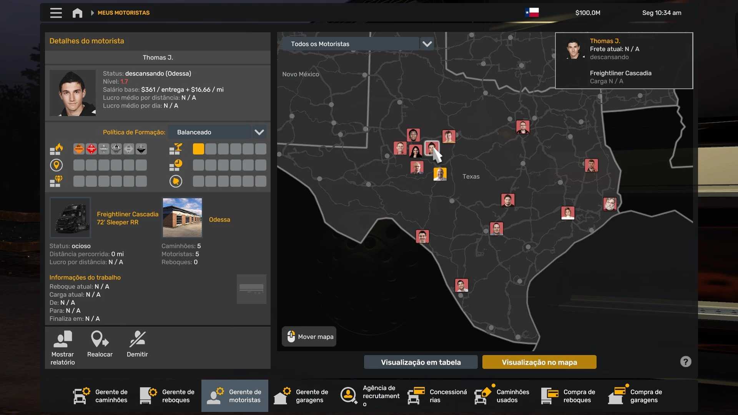The height and width of the screenshot is (415, 738).
Task: Click first yellow skill level square
Action: (198, 149)
